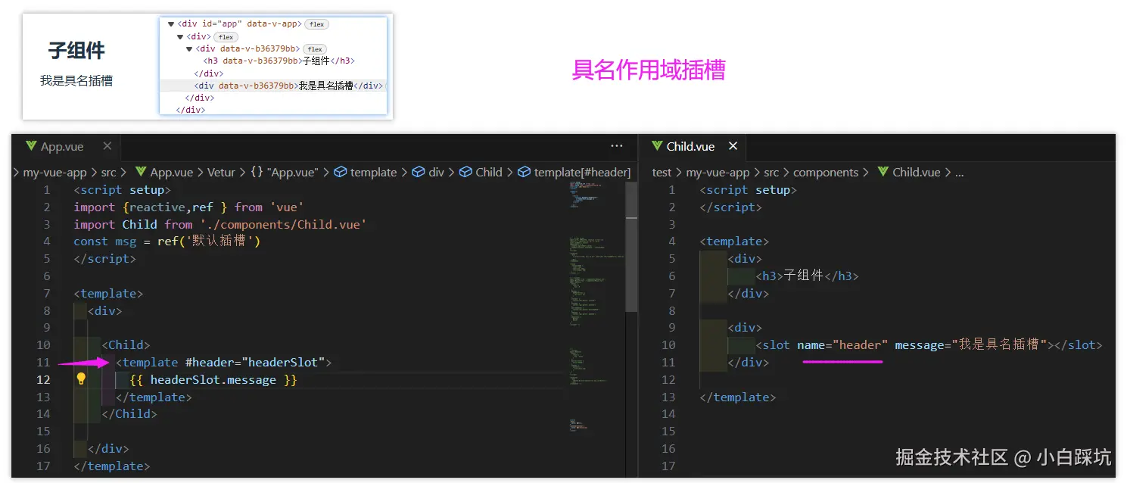Toggle the flex badge on the div#app row
The width and height of the screenshot is (1127, 483).
pyautogui.click(x=316, y=24)
